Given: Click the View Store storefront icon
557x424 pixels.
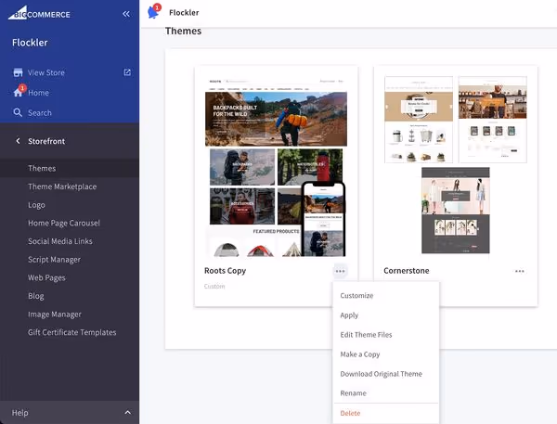Looking at the screenshot, I should 18,72.
